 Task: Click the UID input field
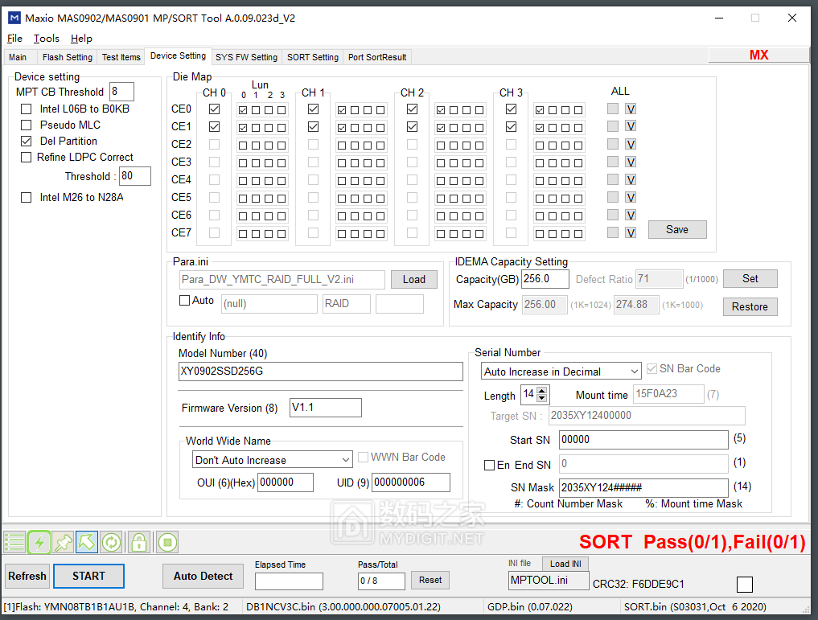pos(411,482)
